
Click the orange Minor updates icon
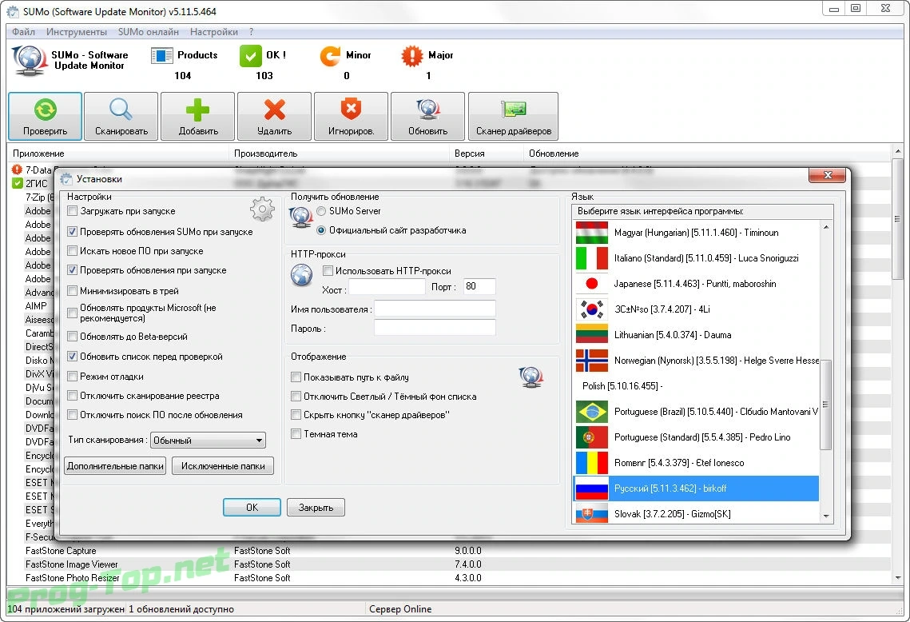coord(330,56)
